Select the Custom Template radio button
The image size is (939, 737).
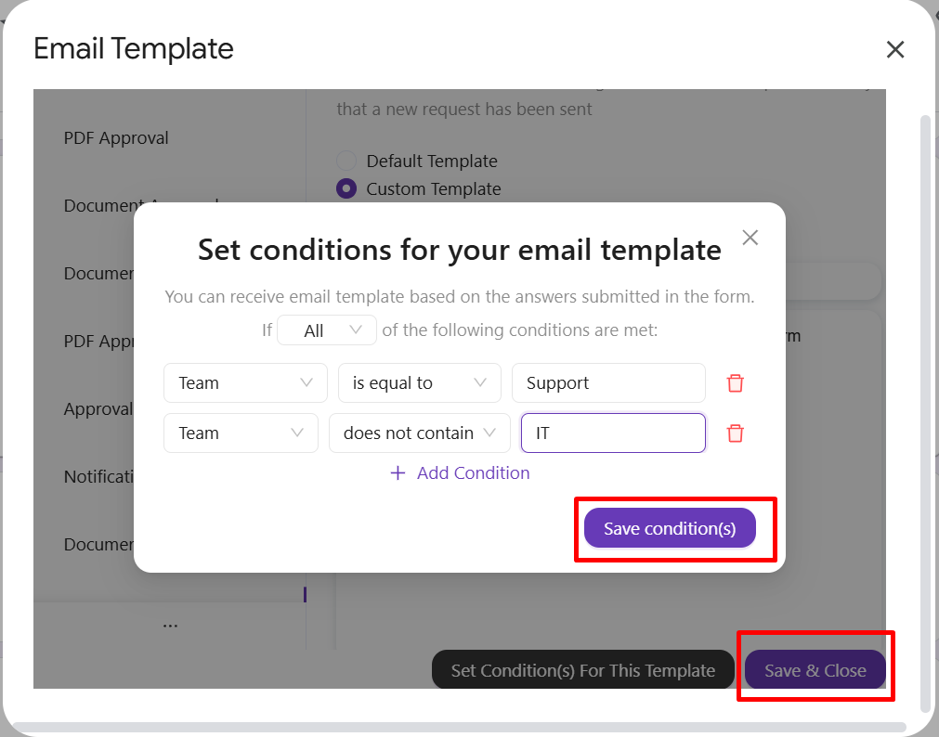click(346, 188)
